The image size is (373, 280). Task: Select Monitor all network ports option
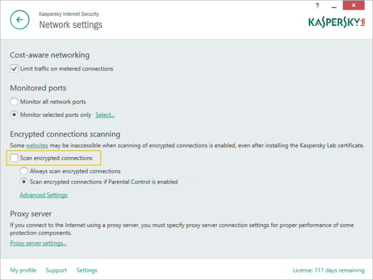pos(14,102)
